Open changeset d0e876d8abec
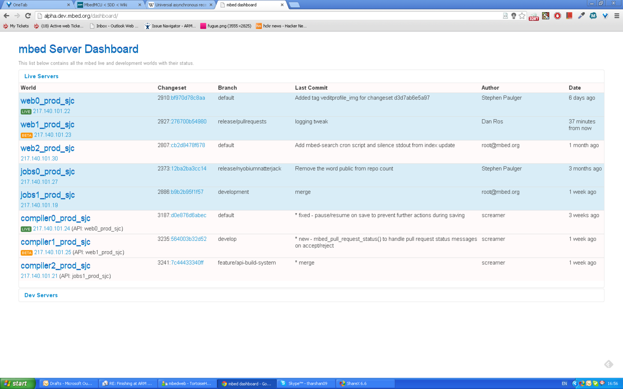623x389 pixels. pyautogui.click(x=189, y=216)
